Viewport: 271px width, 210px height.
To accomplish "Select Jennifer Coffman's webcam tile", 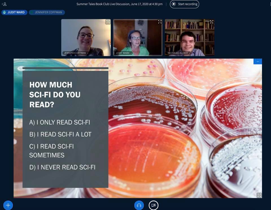I will tap(86, 37).
